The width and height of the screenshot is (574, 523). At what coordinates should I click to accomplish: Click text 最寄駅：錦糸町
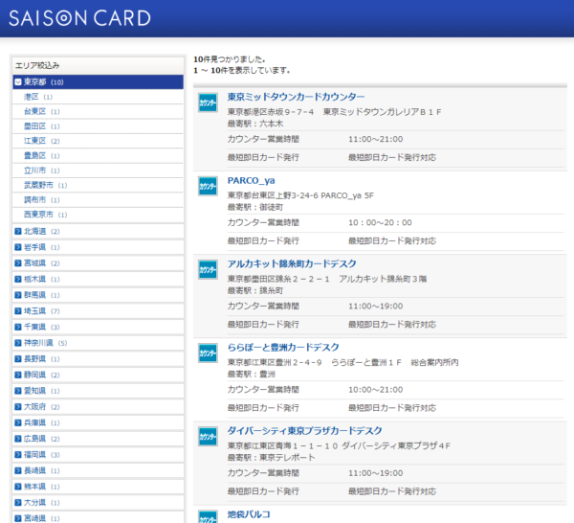(255, 290)
